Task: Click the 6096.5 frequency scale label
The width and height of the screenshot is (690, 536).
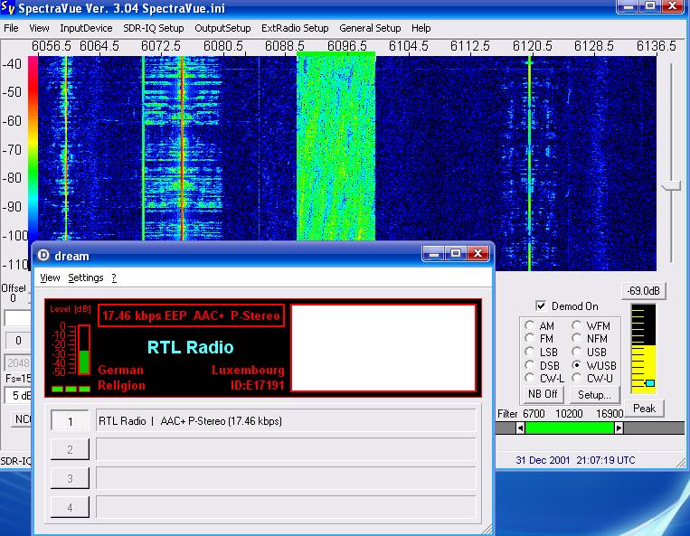Action: (346, 46)
